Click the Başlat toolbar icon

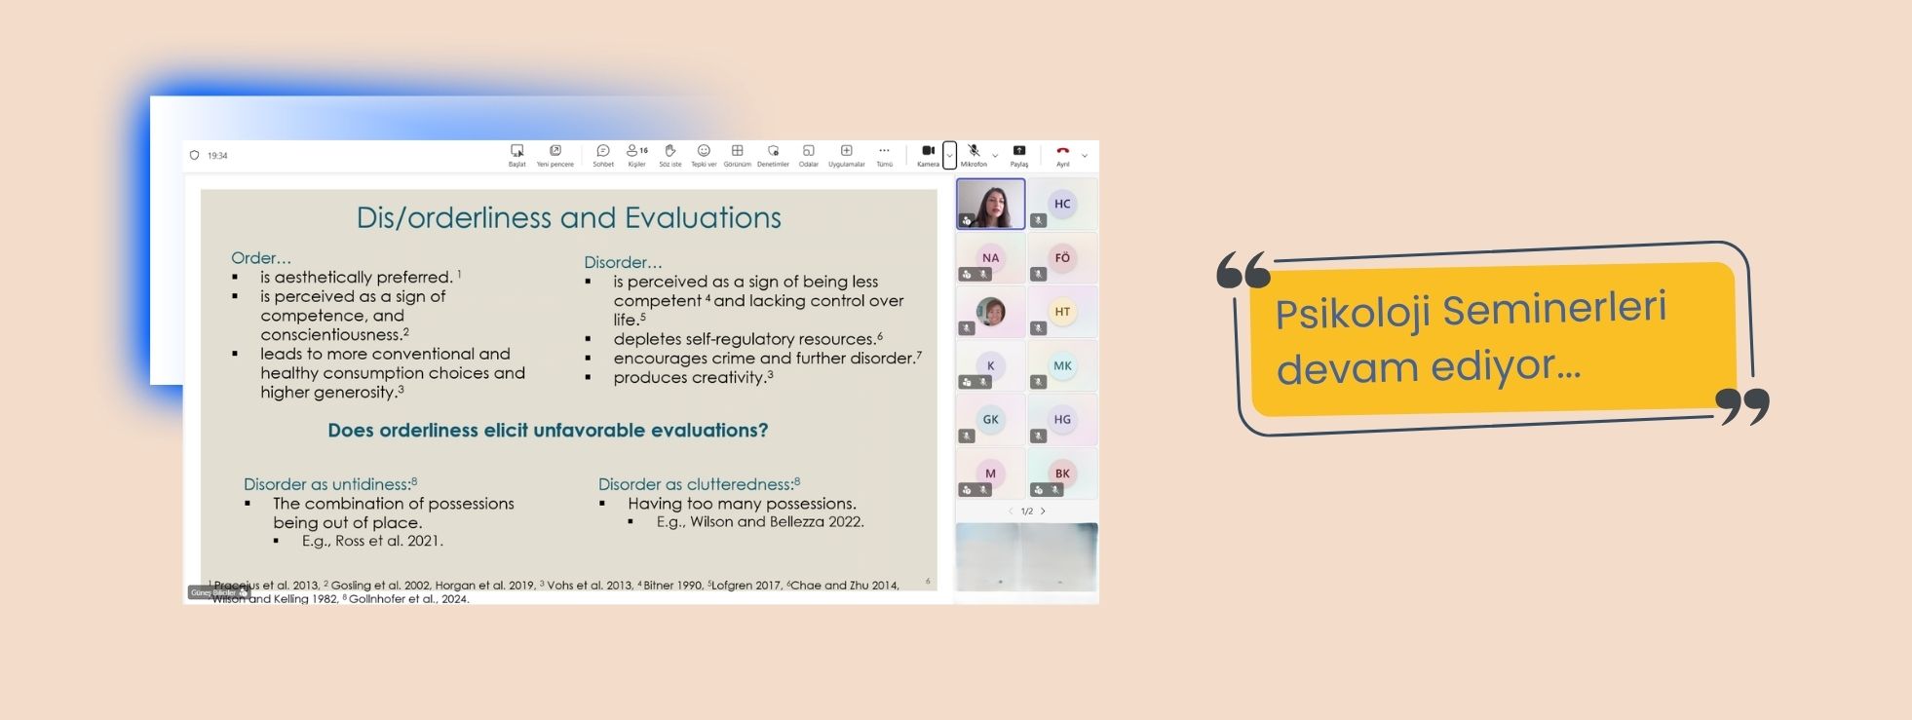(x=516, y=155)
